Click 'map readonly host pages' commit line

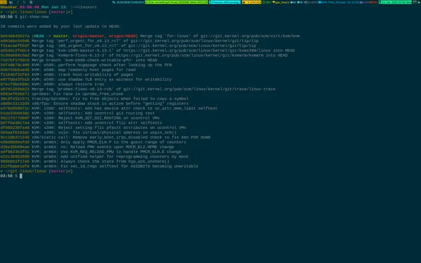coord(67,70)
